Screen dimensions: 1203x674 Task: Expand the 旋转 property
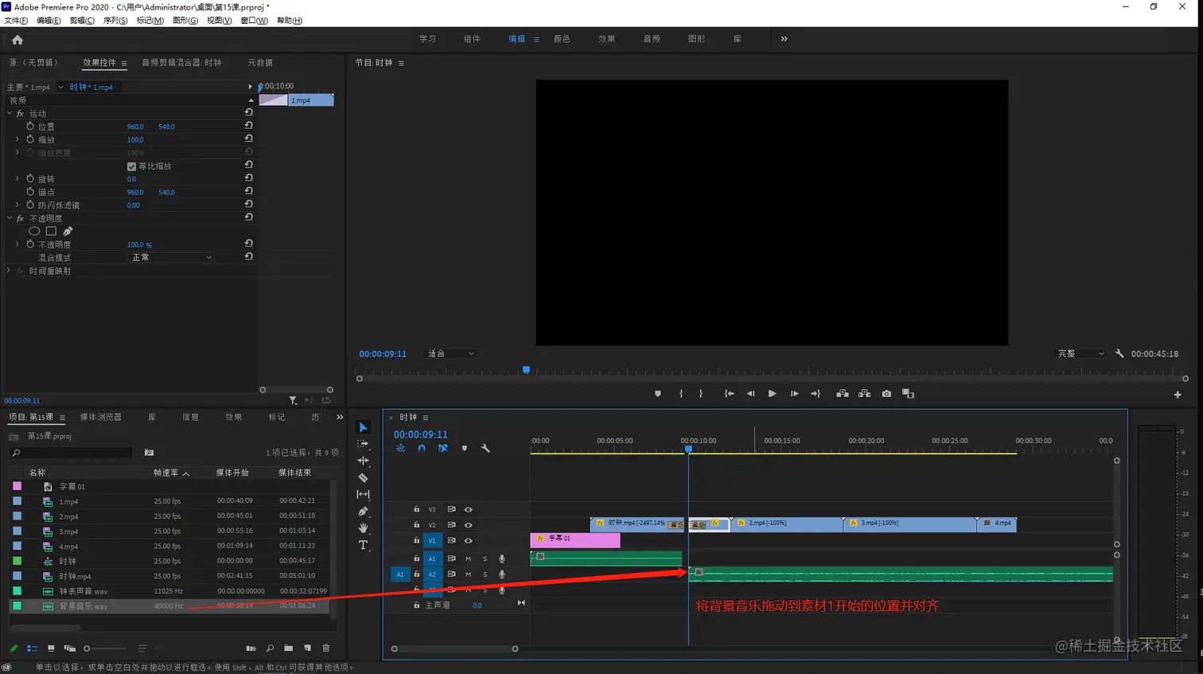pos(18,179)
